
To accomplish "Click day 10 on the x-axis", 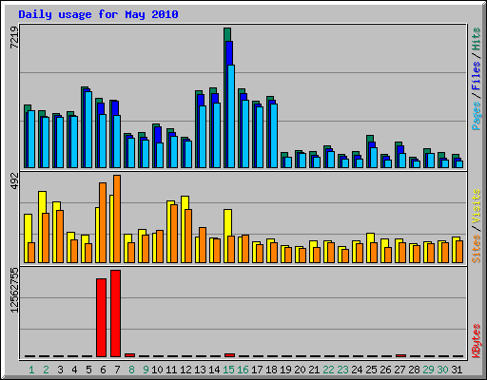I will coord(157,370).
